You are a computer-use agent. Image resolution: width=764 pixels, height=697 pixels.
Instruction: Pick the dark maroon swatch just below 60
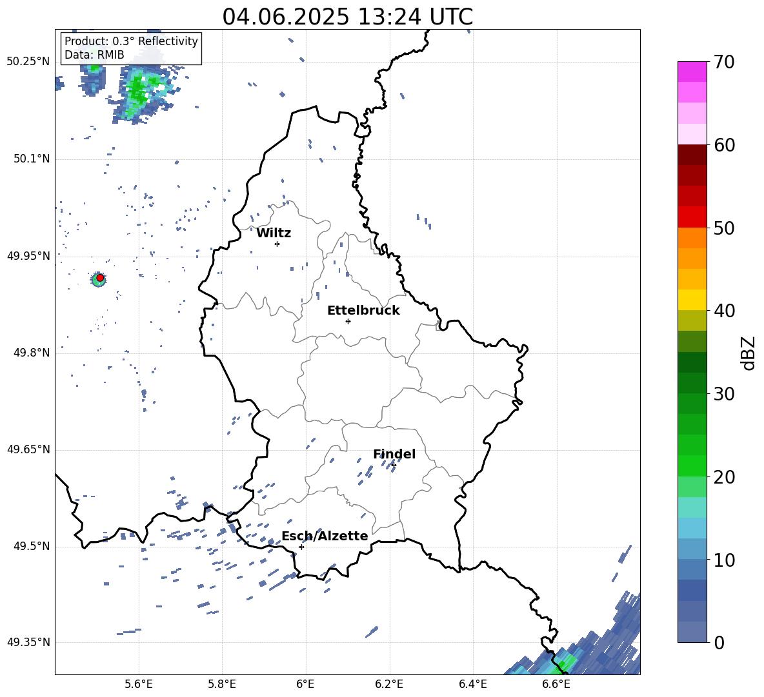[692, 155]
